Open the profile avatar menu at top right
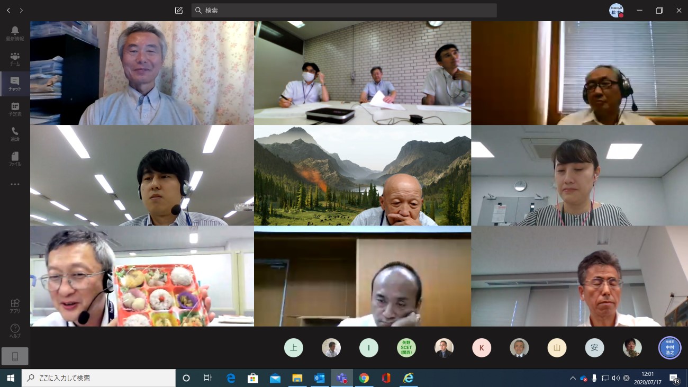688x387 pixels. point(616,11)
